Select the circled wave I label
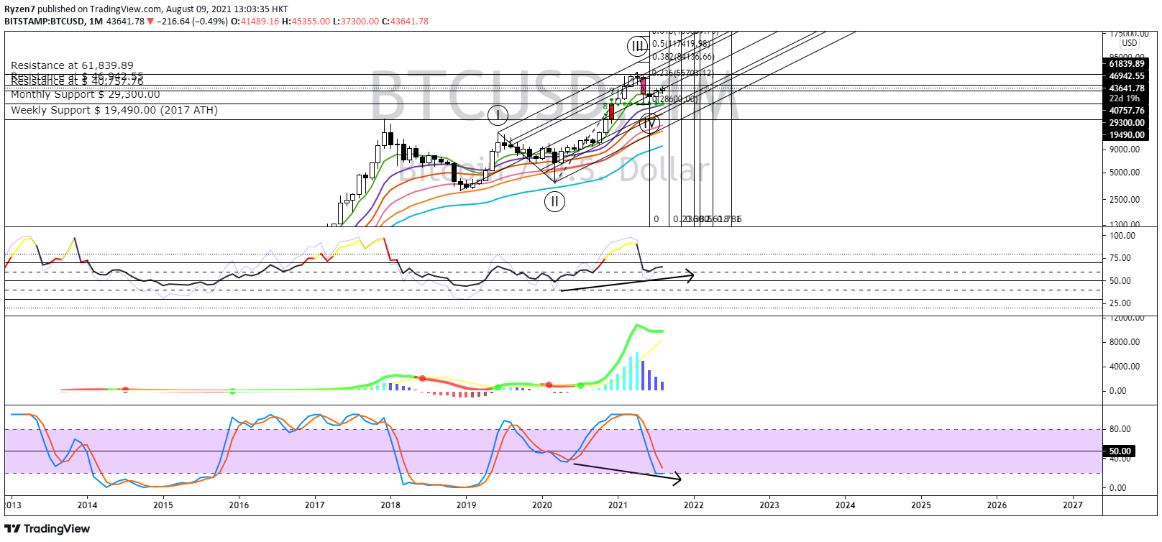This screenshot has width=1162, height=542. tap(498, 114)
